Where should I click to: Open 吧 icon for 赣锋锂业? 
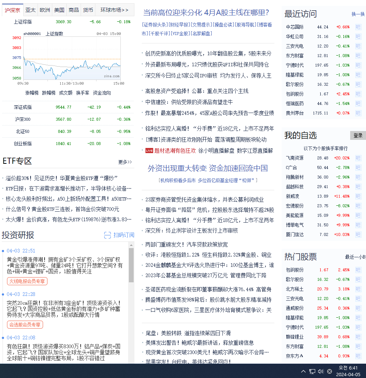coord(358,337)
